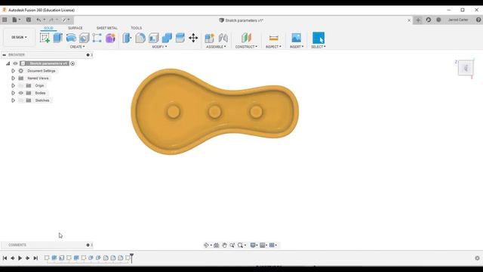Open the CREATE dropdown menu
This screenshot has width=483, height=272.
point(77,47)
